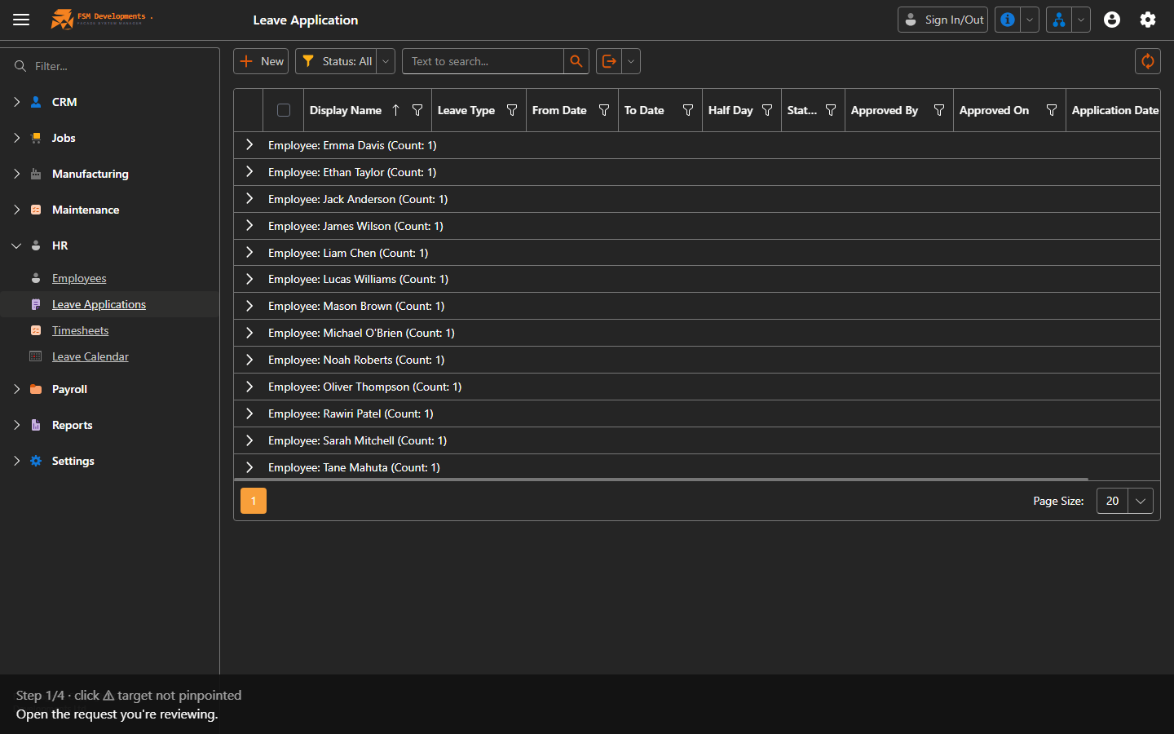Open filter on Approved By column
The height and width of the screenshot is (734, 1174).
click(x=939, y=110)
